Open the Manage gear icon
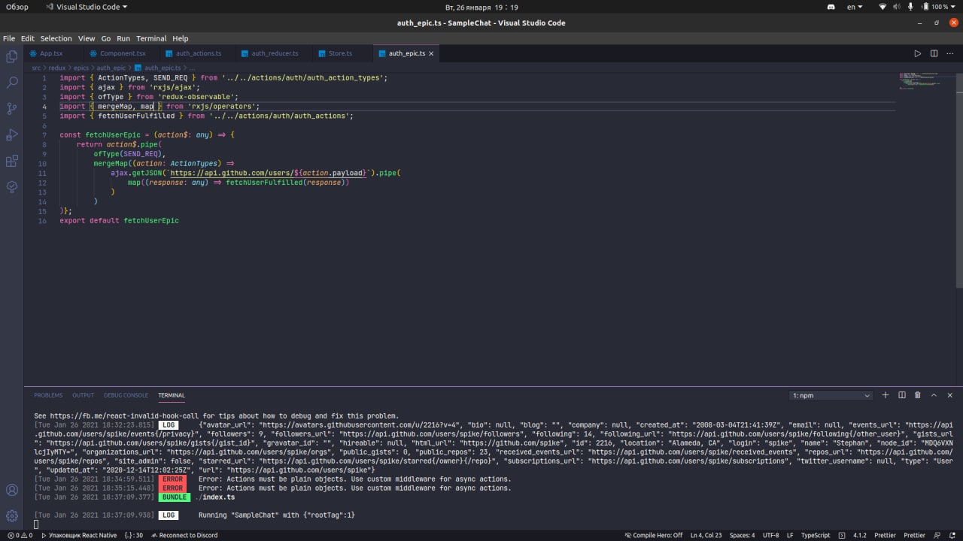Screen dimensions: 963x541 [11, 516]
